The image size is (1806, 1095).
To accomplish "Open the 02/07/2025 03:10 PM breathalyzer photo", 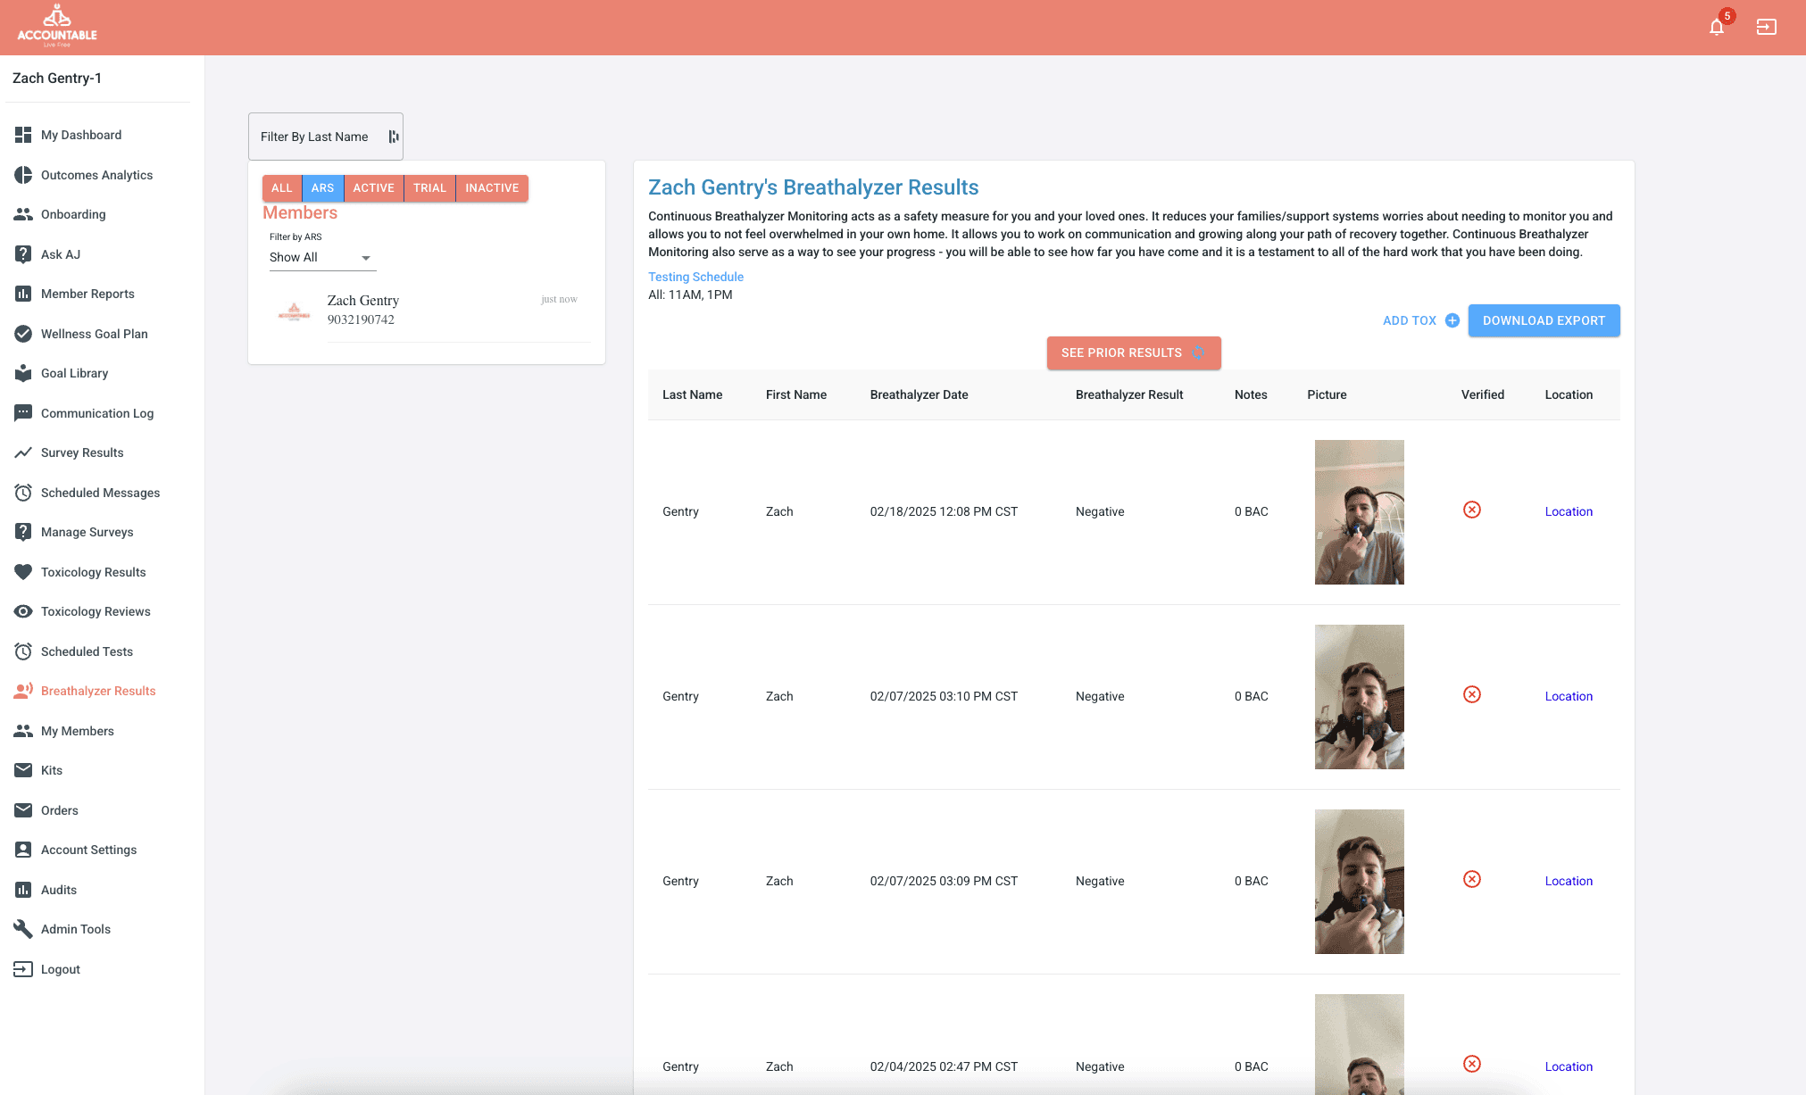I will point(1359,697).
